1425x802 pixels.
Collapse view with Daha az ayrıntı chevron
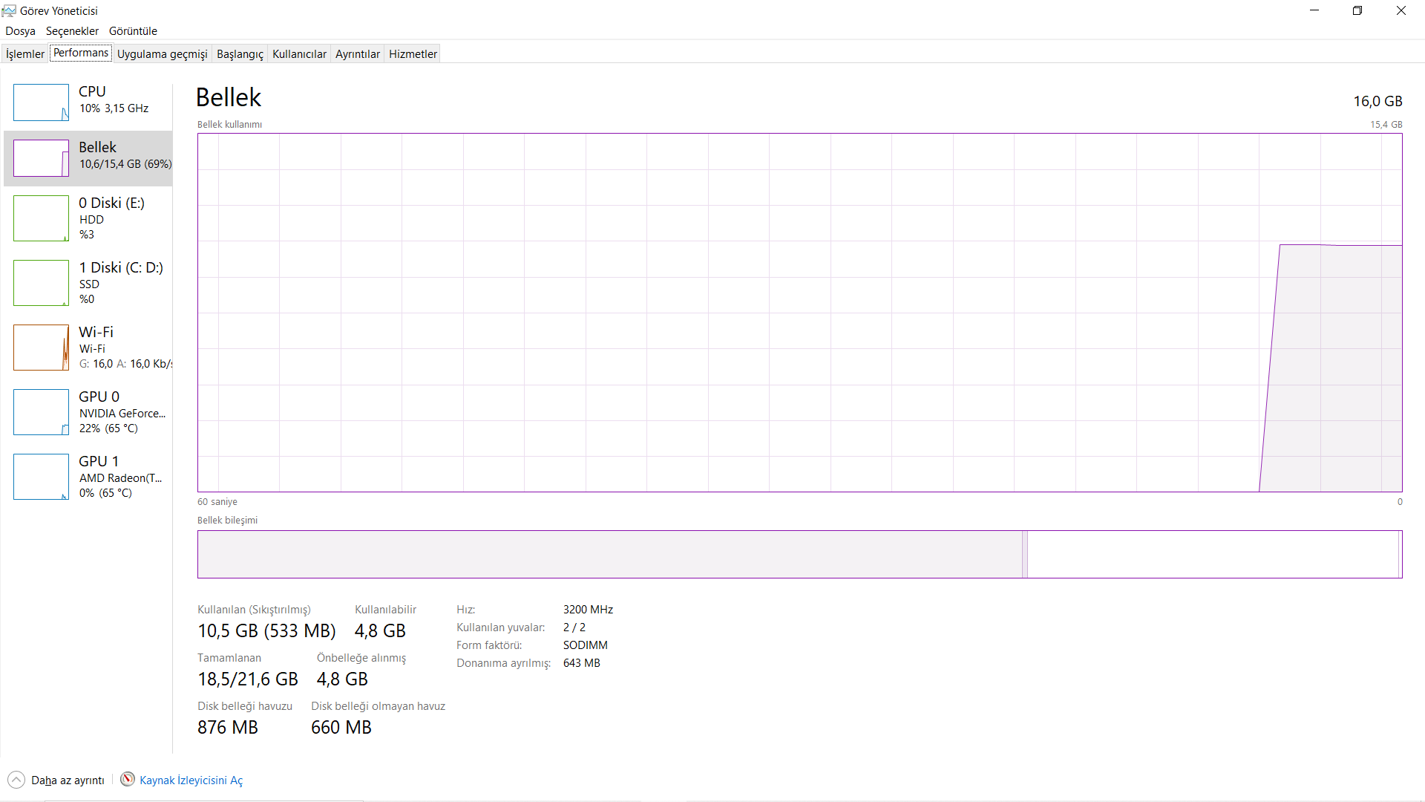point(16,780)
